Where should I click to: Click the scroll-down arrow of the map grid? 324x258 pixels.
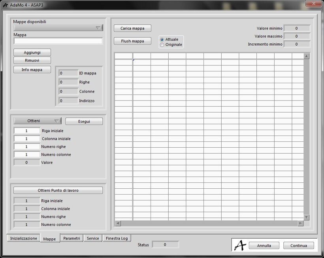[307, 217]
